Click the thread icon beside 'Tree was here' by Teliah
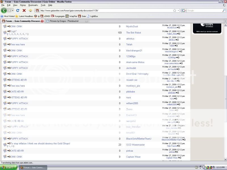Screen dimensions: 227x170 5,44
